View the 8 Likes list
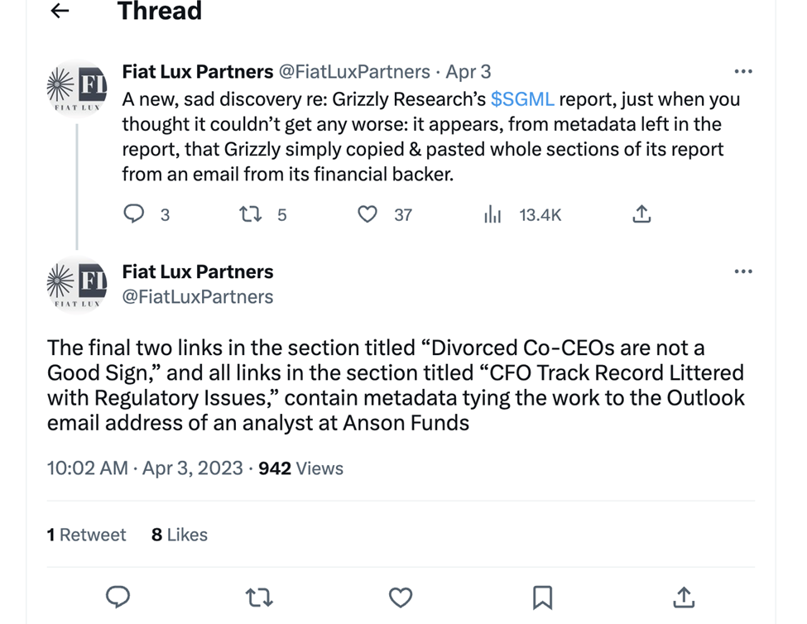The width and height of the screenshot is (807, 624). click(x=180, y=535)
